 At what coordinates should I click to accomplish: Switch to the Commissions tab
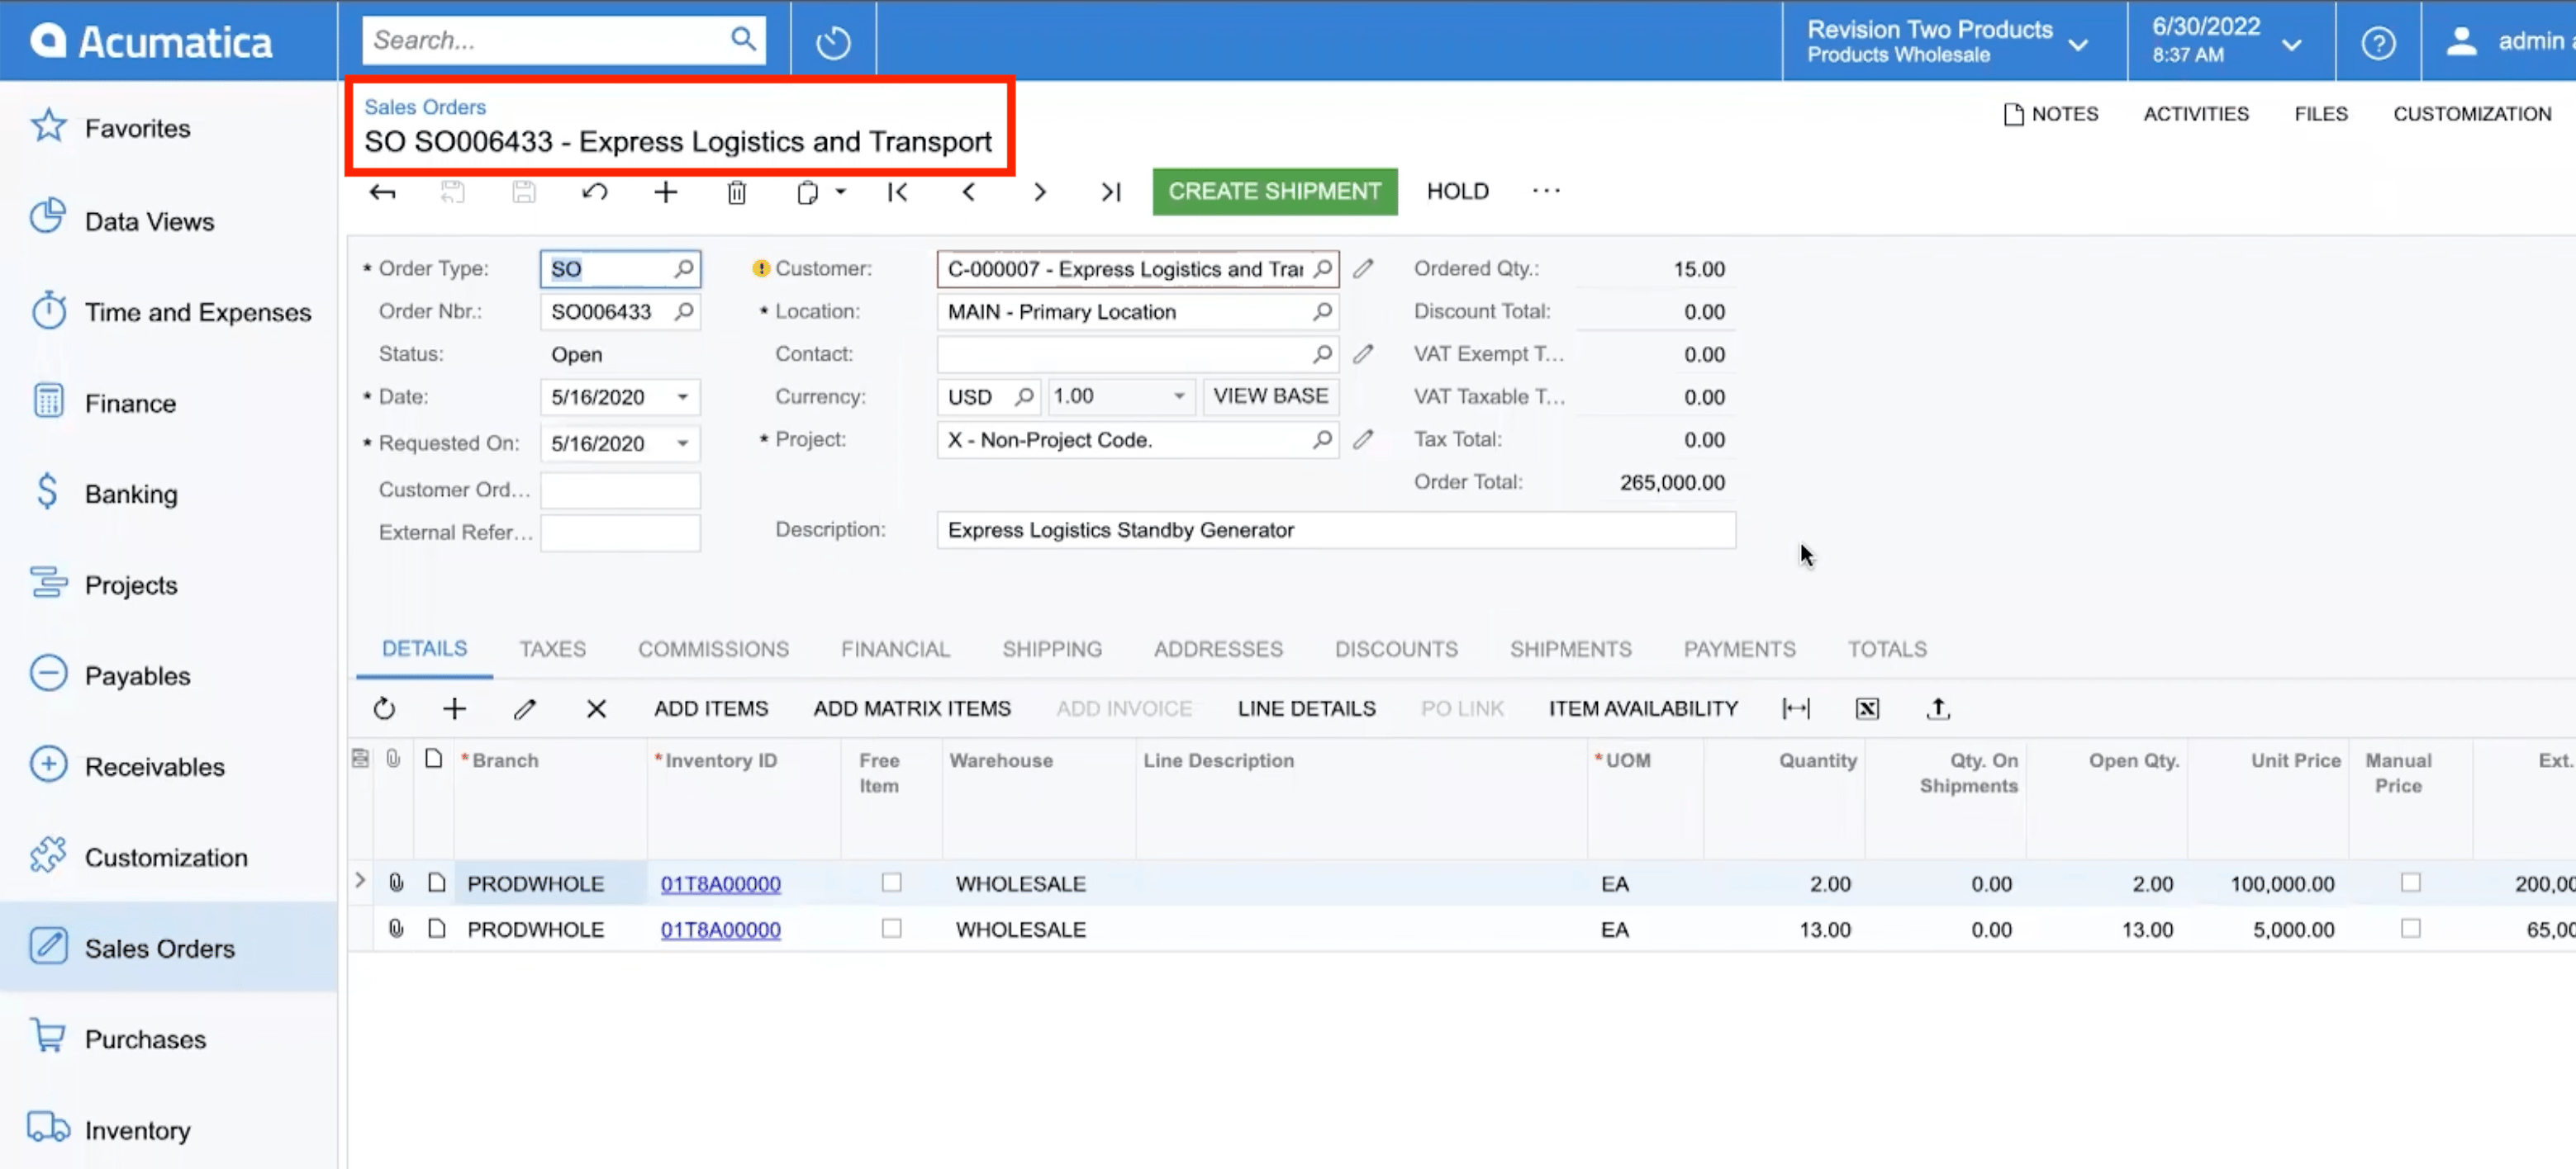click(713, 650)
